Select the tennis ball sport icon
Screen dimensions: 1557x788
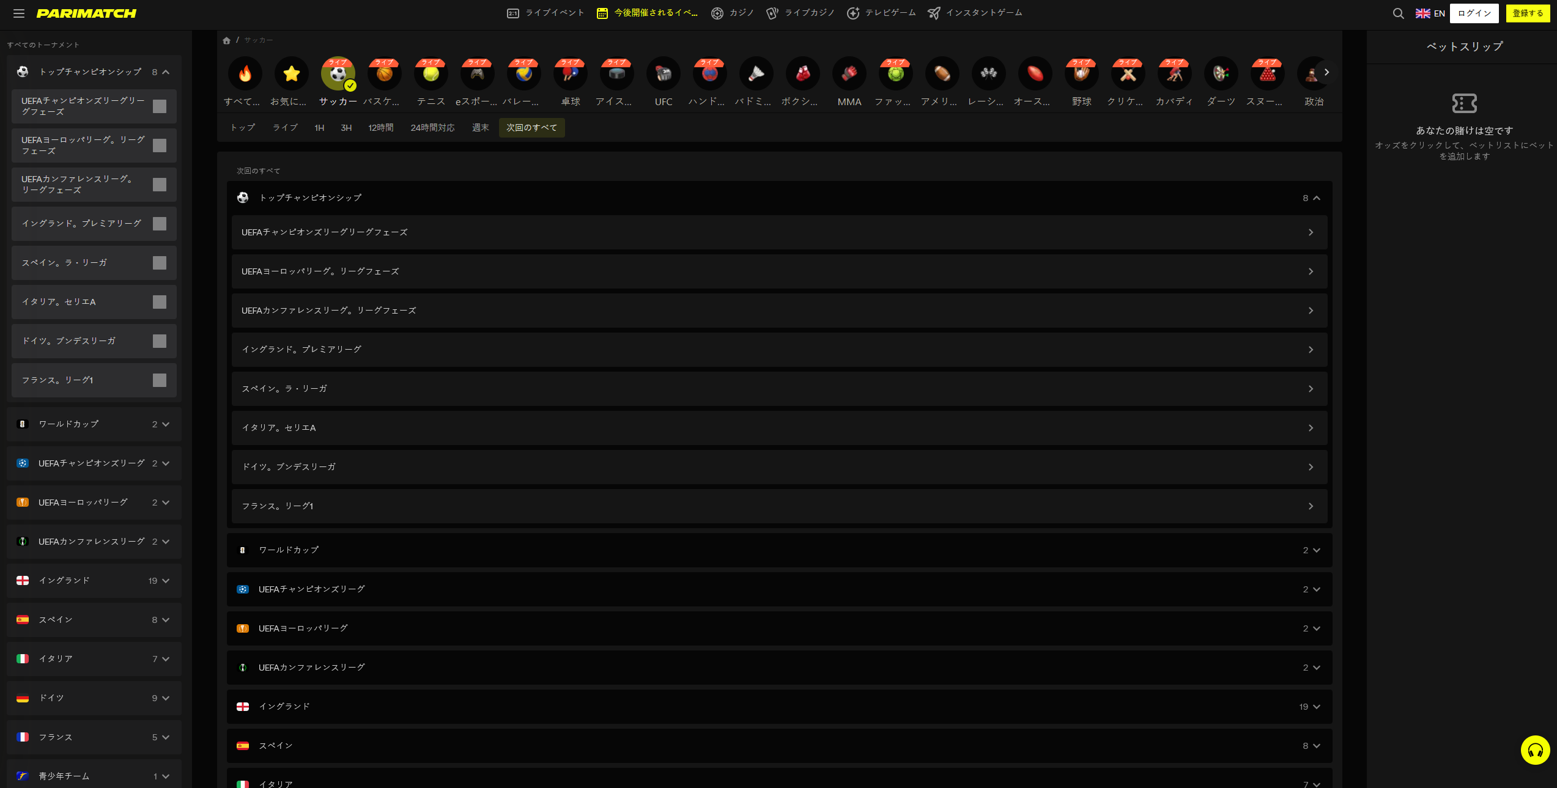(x=431, y=74)
